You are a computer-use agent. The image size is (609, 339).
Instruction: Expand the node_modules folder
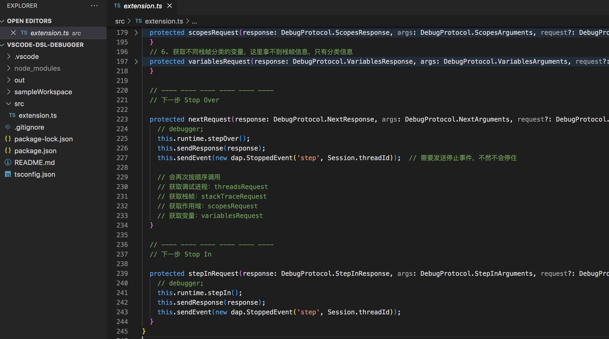37,68
